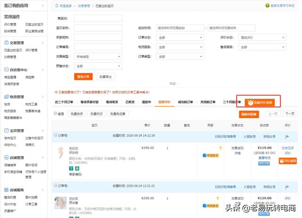302x218 pixels.
Task: Tick the 全选 select-all checkbox
Action: tap(55, 113)
